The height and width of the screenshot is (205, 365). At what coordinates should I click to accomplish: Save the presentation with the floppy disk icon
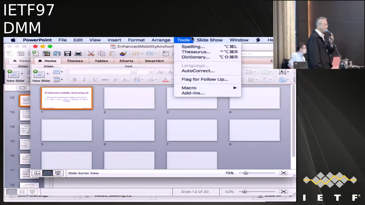pyautogui.click(x=67, y=53)
